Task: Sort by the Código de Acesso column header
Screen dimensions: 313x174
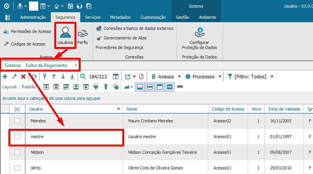Action: pyautogui.click(x=228, y=109)
